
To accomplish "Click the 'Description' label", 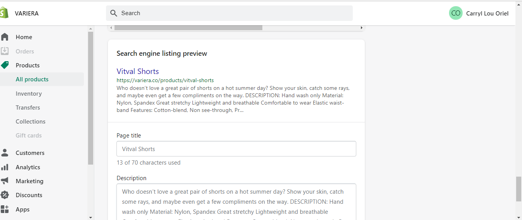I will click(132, 178).
